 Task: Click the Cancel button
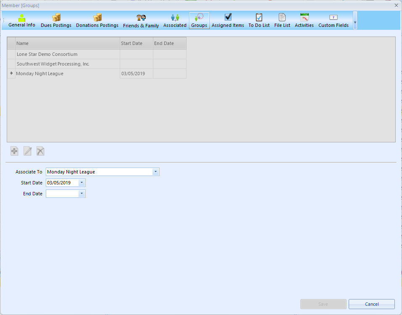(372, 304)
